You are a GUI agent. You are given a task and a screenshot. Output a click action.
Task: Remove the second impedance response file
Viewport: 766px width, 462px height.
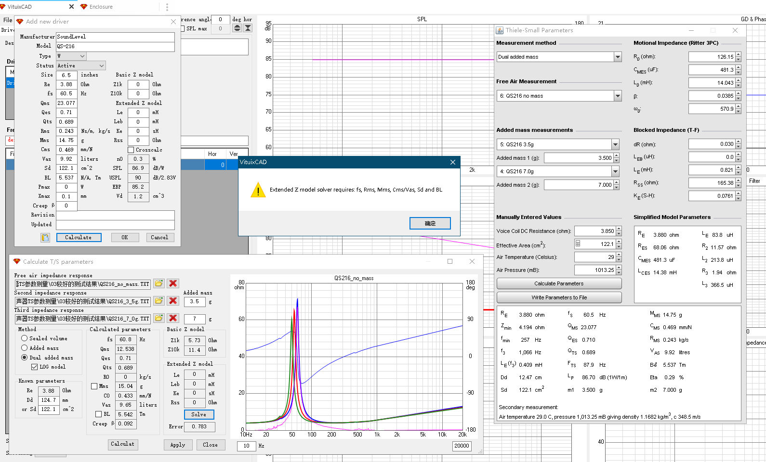point(173,301)
